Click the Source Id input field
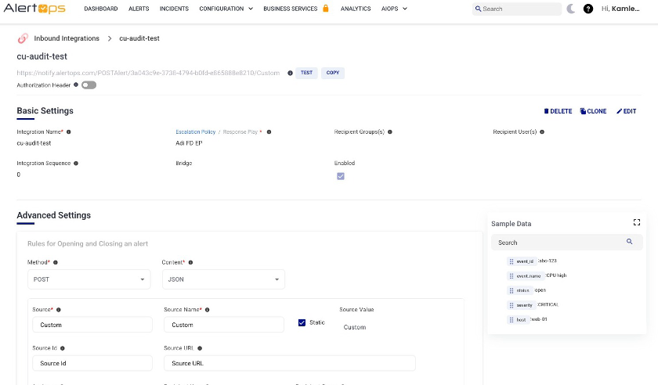 click(x=92, y=363)
